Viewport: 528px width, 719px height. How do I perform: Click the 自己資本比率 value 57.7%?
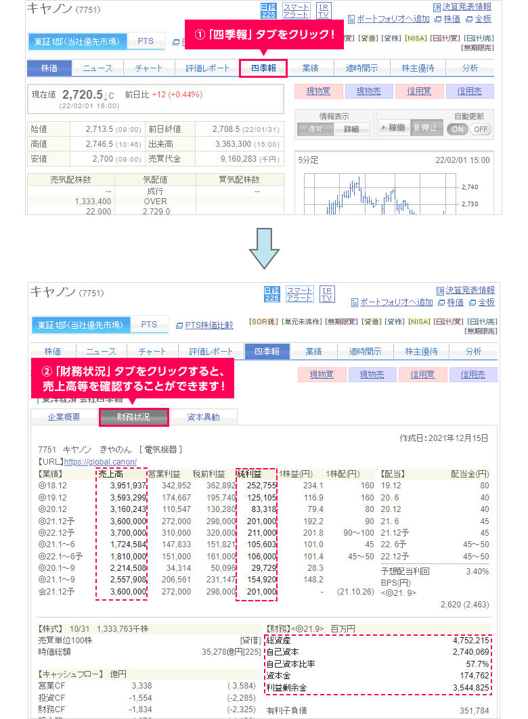pos(477,664)
